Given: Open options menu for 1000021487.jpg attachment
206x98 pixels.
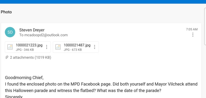Looking at the screenshot, I should click(94, 47).
